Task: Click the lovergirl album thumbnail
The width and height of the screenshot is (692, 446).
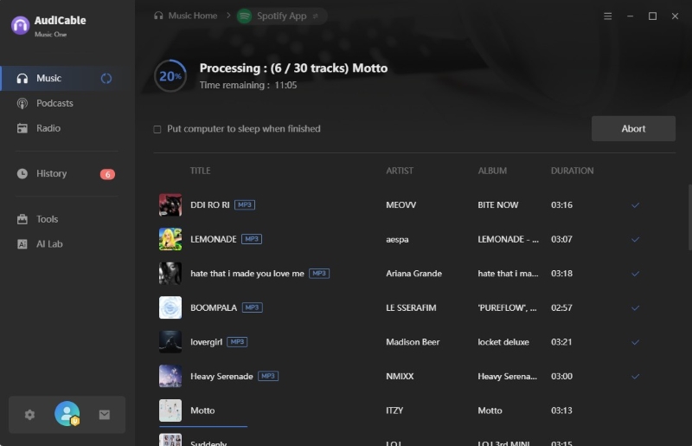Action: pyautogui.click(x=170, y=342)
